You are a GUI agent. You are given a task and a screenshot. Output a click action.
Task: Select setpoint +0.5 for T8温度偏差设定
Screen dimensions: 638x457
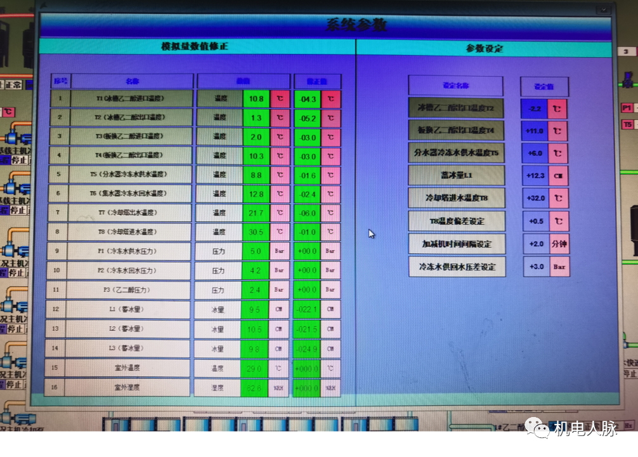point(537,221)
